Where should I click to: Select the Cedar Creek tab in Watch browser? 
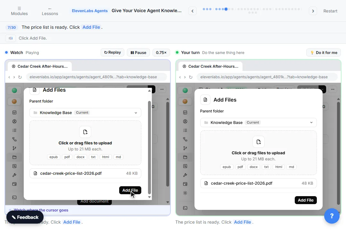click(x=40, y=66)
